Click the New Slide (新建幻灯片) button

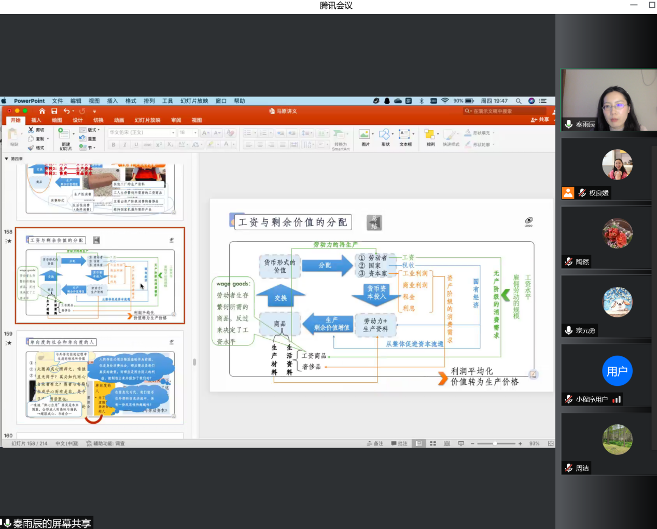coord(65,139)
